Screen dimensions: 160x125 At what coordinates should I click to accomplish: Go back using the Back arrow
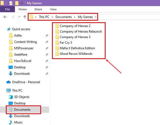click(5, 17)
